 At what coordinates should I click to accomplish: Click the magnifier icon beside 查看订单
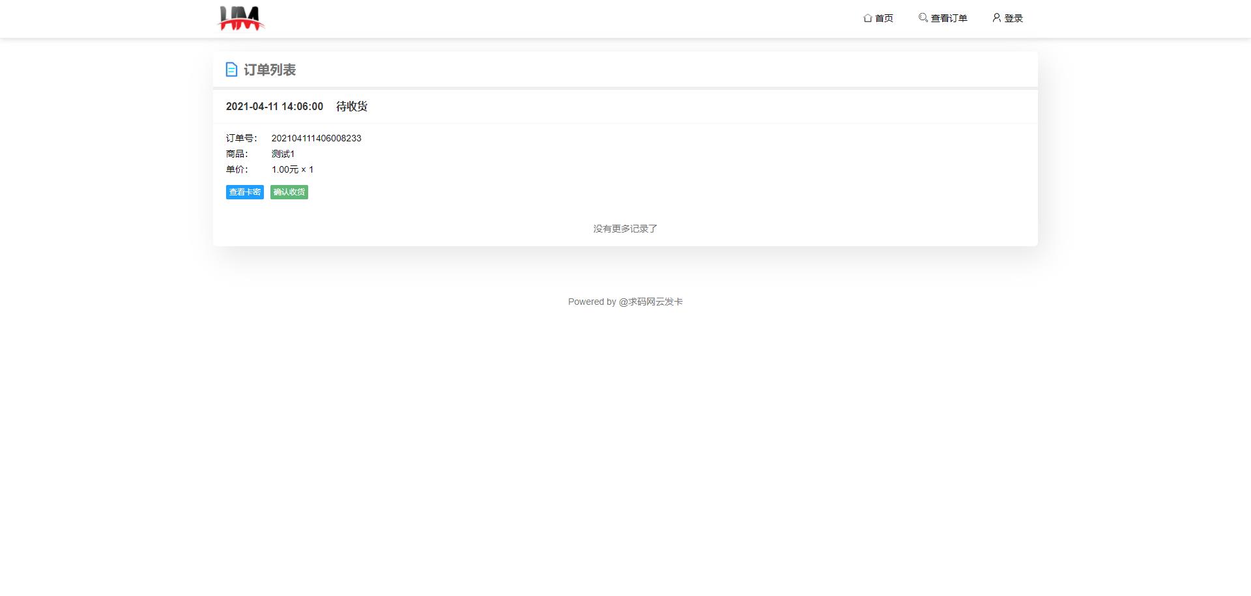[923, 18]
